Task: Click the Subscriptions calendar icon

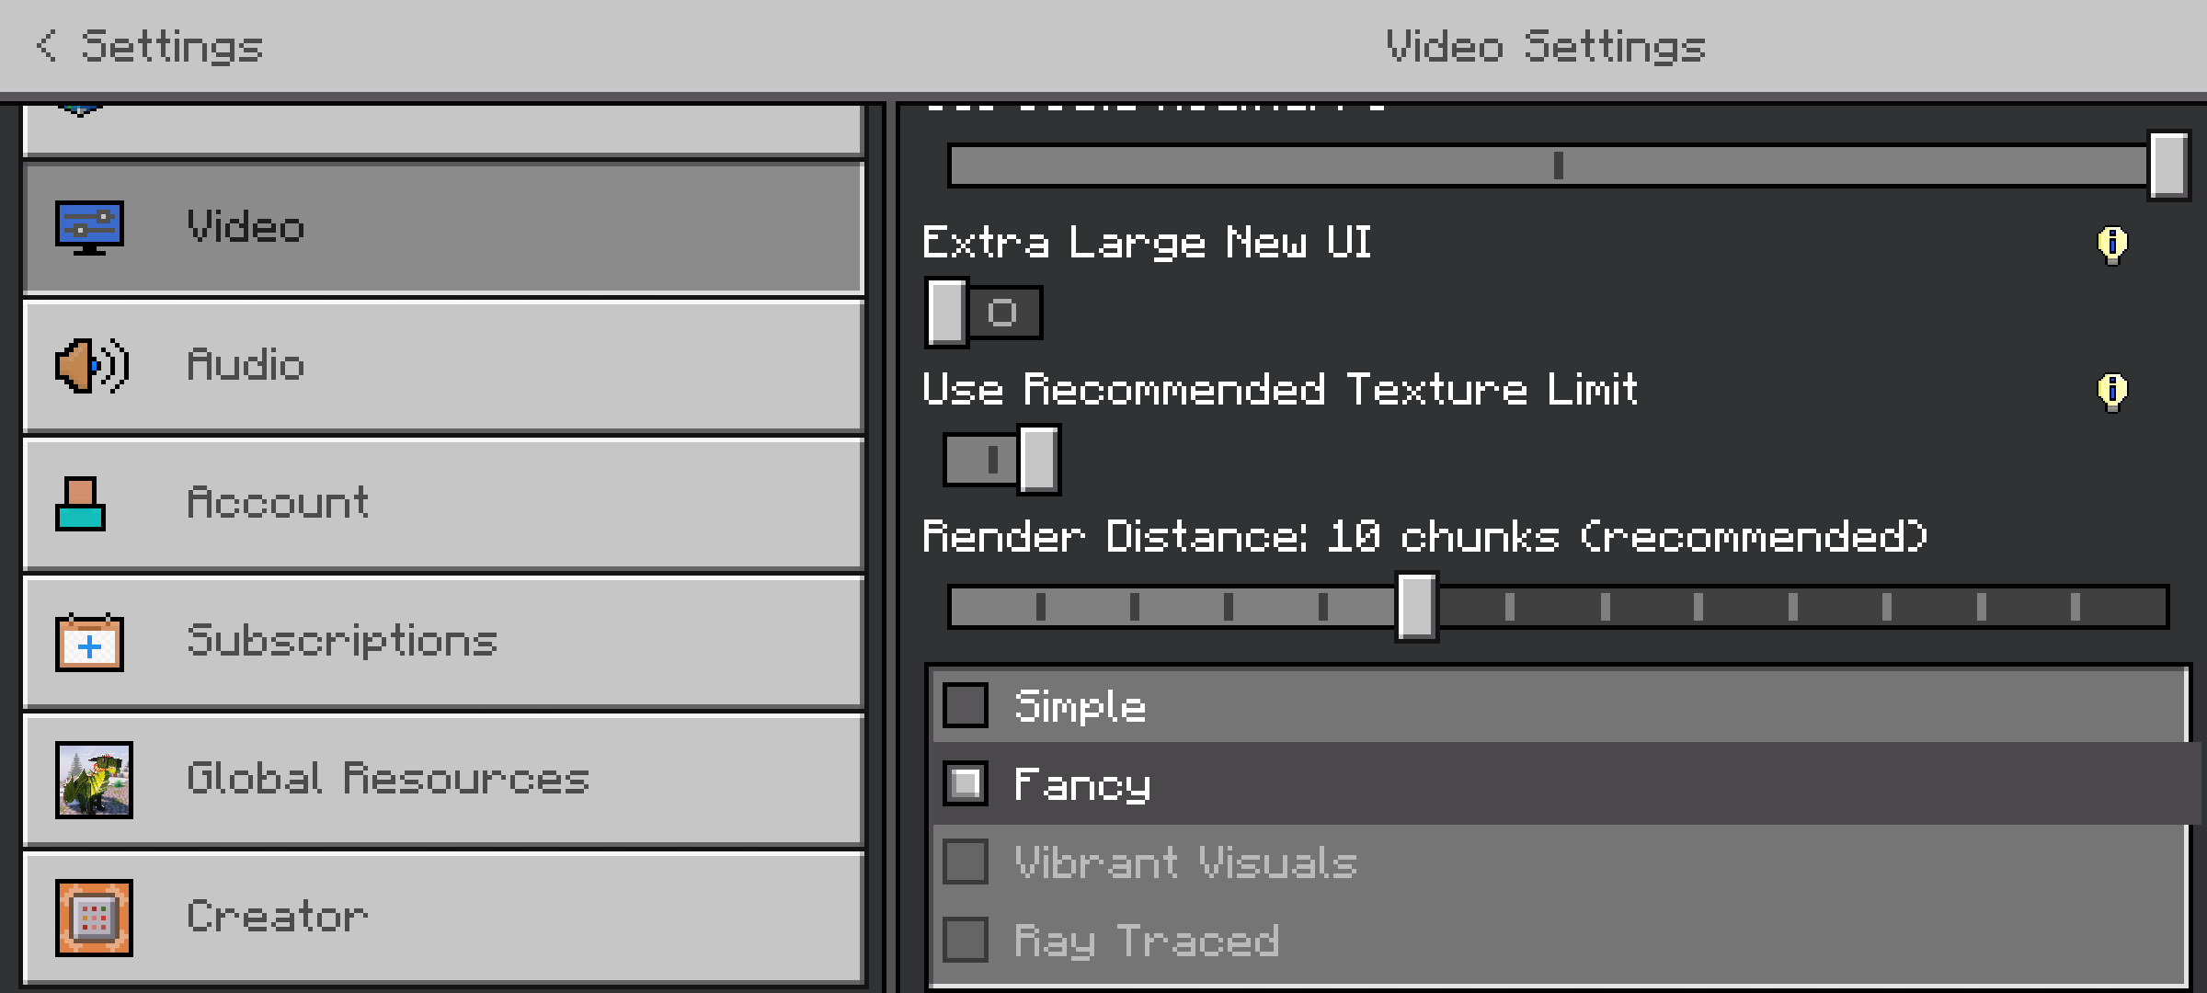Action: click(89, 642)
